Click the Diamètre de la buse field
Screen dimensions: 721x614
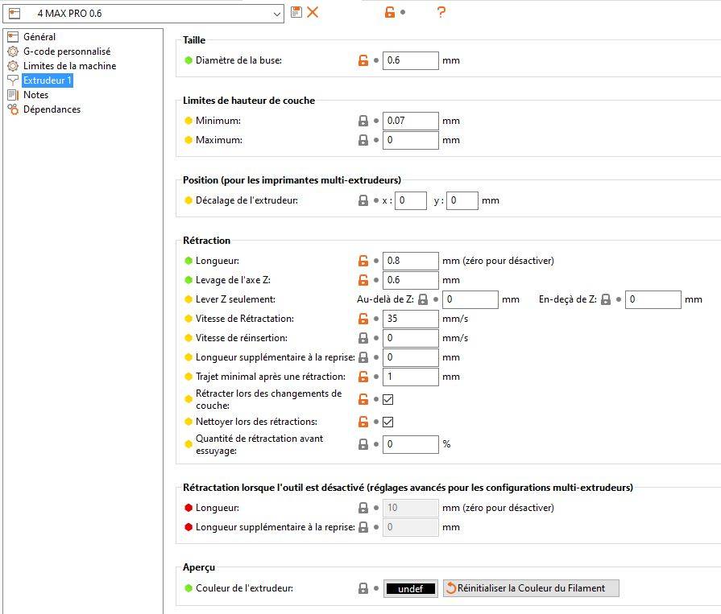tap(410, 60)
